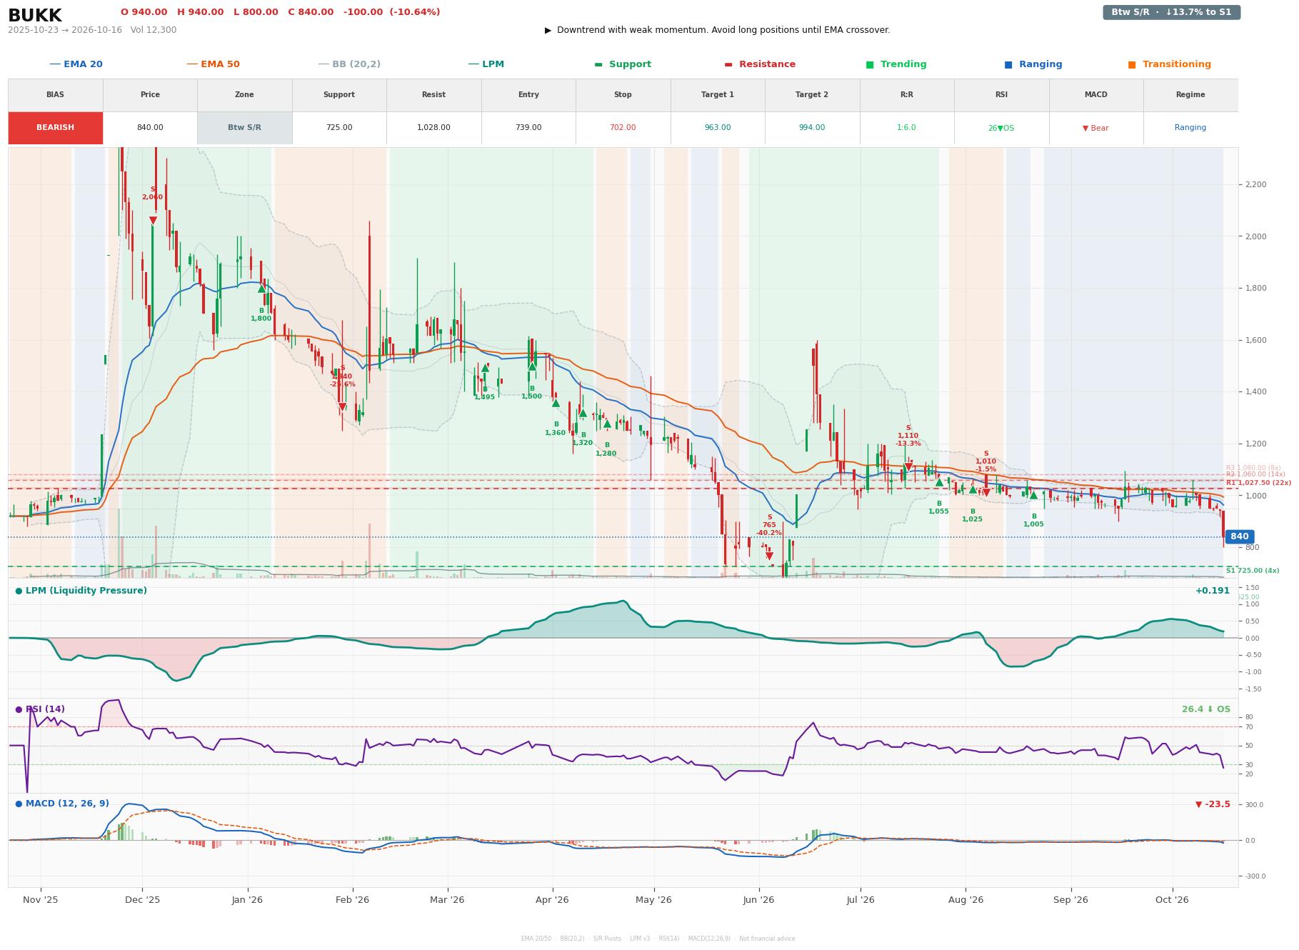Screen dimensions: 1299x950
Task: Click the Target 1 value 963.00
Action: coord(718,128)
